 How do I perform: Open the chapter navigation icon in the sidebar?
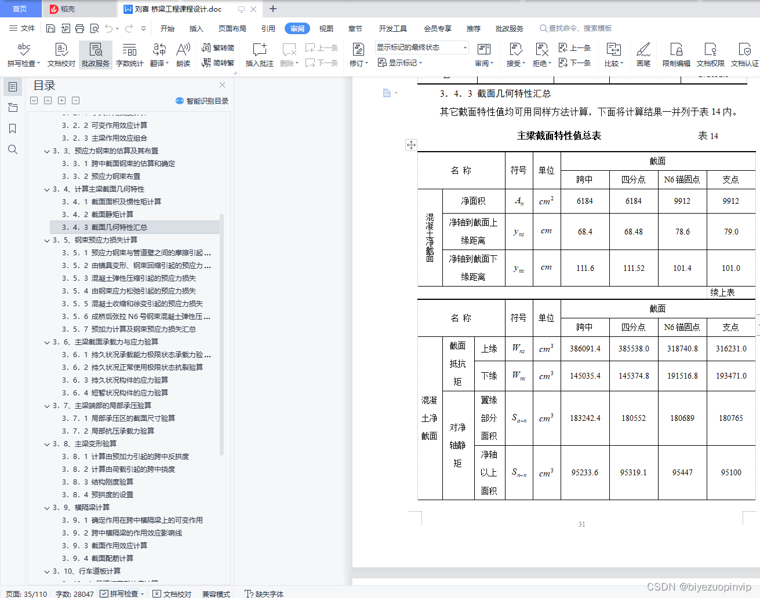[12, 108]
